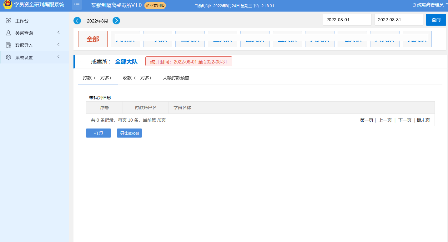This screenshot has width=448, height=242.
Task: Switch to the 收款（一对多）tab
Action: [x=137, y=78]
